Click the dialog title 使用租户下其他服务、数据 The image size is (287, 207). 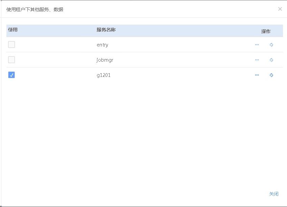(35, 9)
